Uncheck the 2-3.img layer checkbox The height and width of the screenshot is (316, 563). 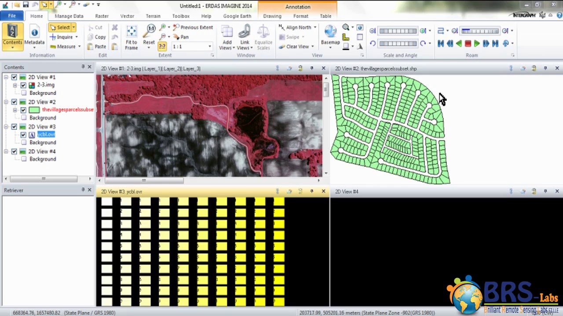pyautogui.click(x=23, y=85)
